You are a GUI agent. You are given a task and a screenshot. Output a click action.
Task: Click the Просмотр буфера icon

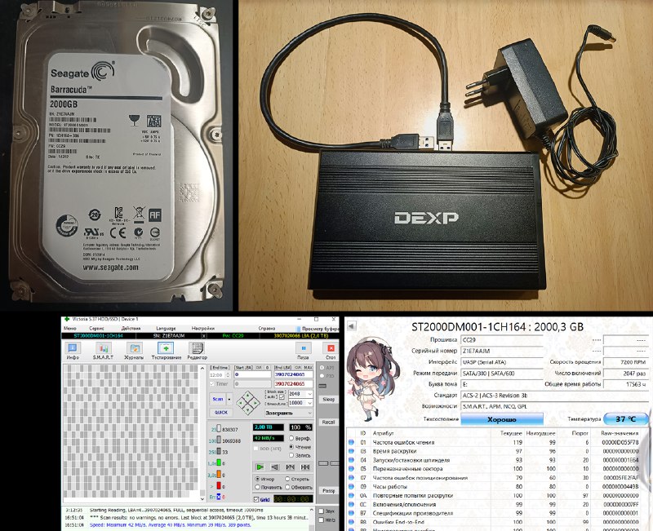click(x=298, y=329)
